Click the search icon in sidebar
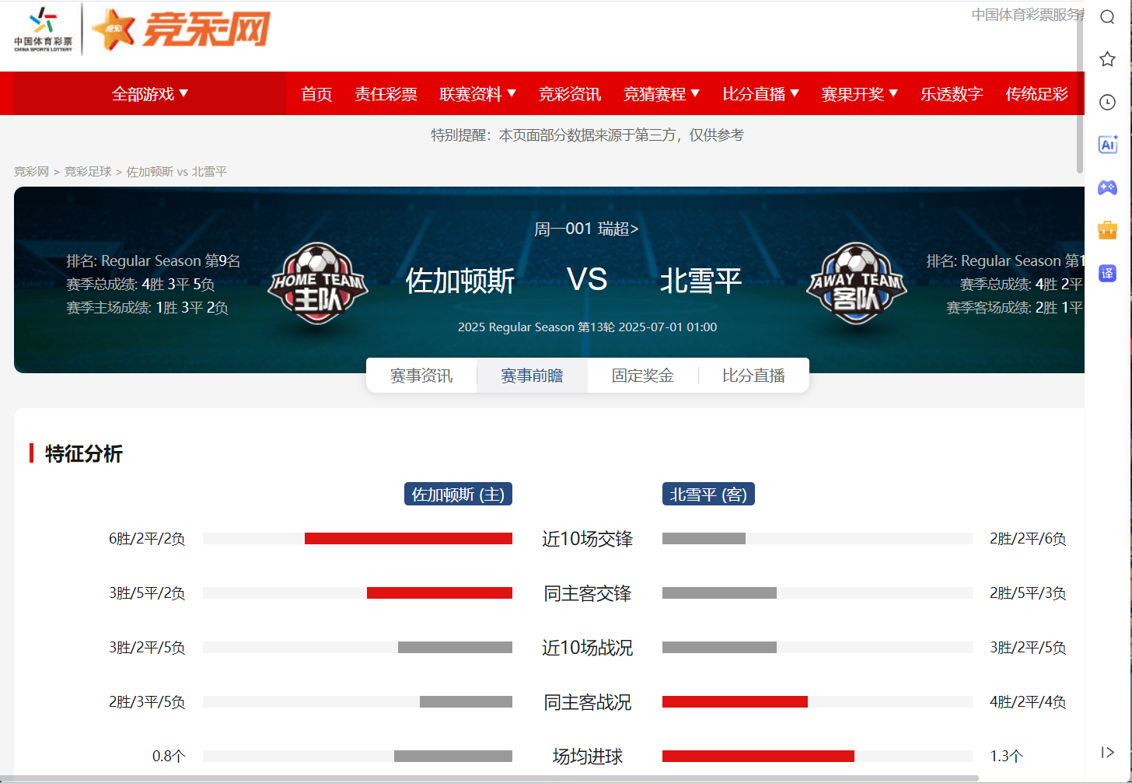 coord(1107,18)
